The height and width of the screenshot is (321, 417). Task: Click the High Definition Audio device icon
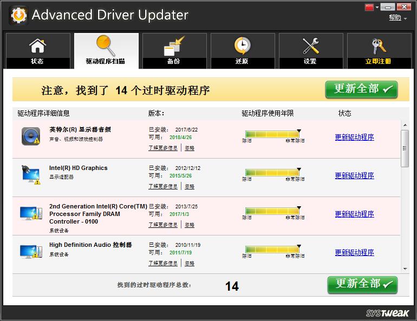point(31,251)
